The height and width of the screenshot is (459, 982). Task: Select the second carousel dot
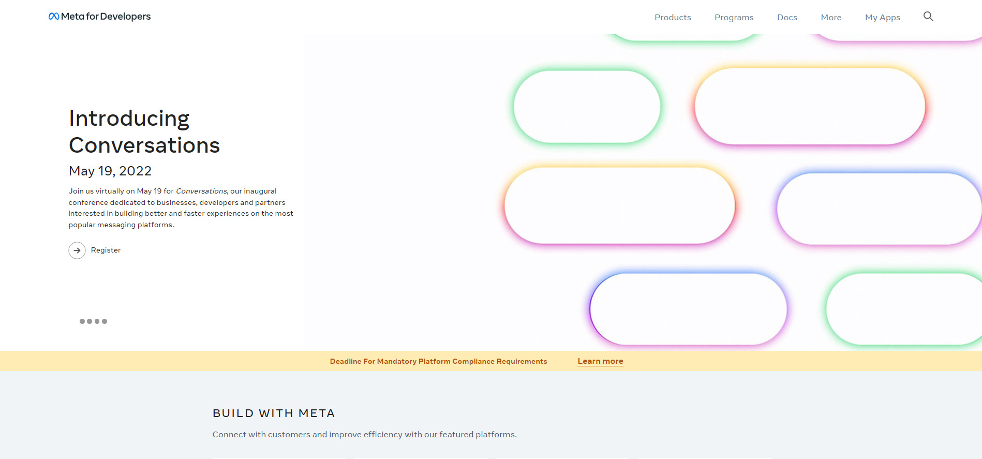pyautogui.click(x=90, y=321)
